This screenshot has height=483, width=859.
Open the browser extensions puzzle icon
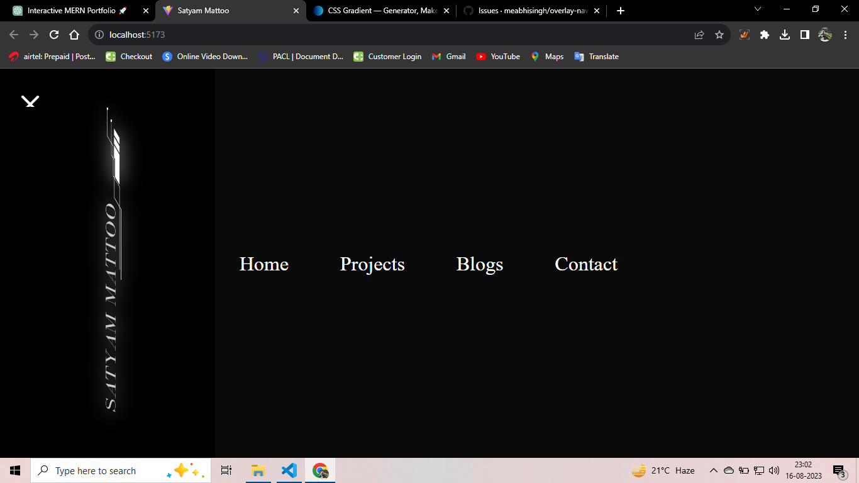(764, 35)
